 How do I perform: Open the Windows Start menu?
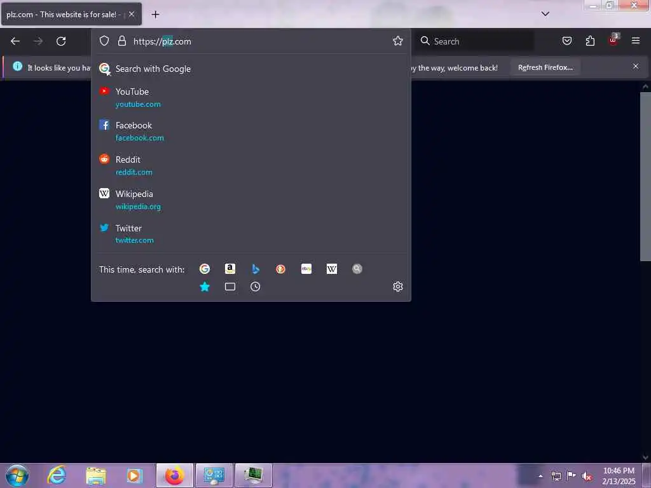click(x=17, y=475)
